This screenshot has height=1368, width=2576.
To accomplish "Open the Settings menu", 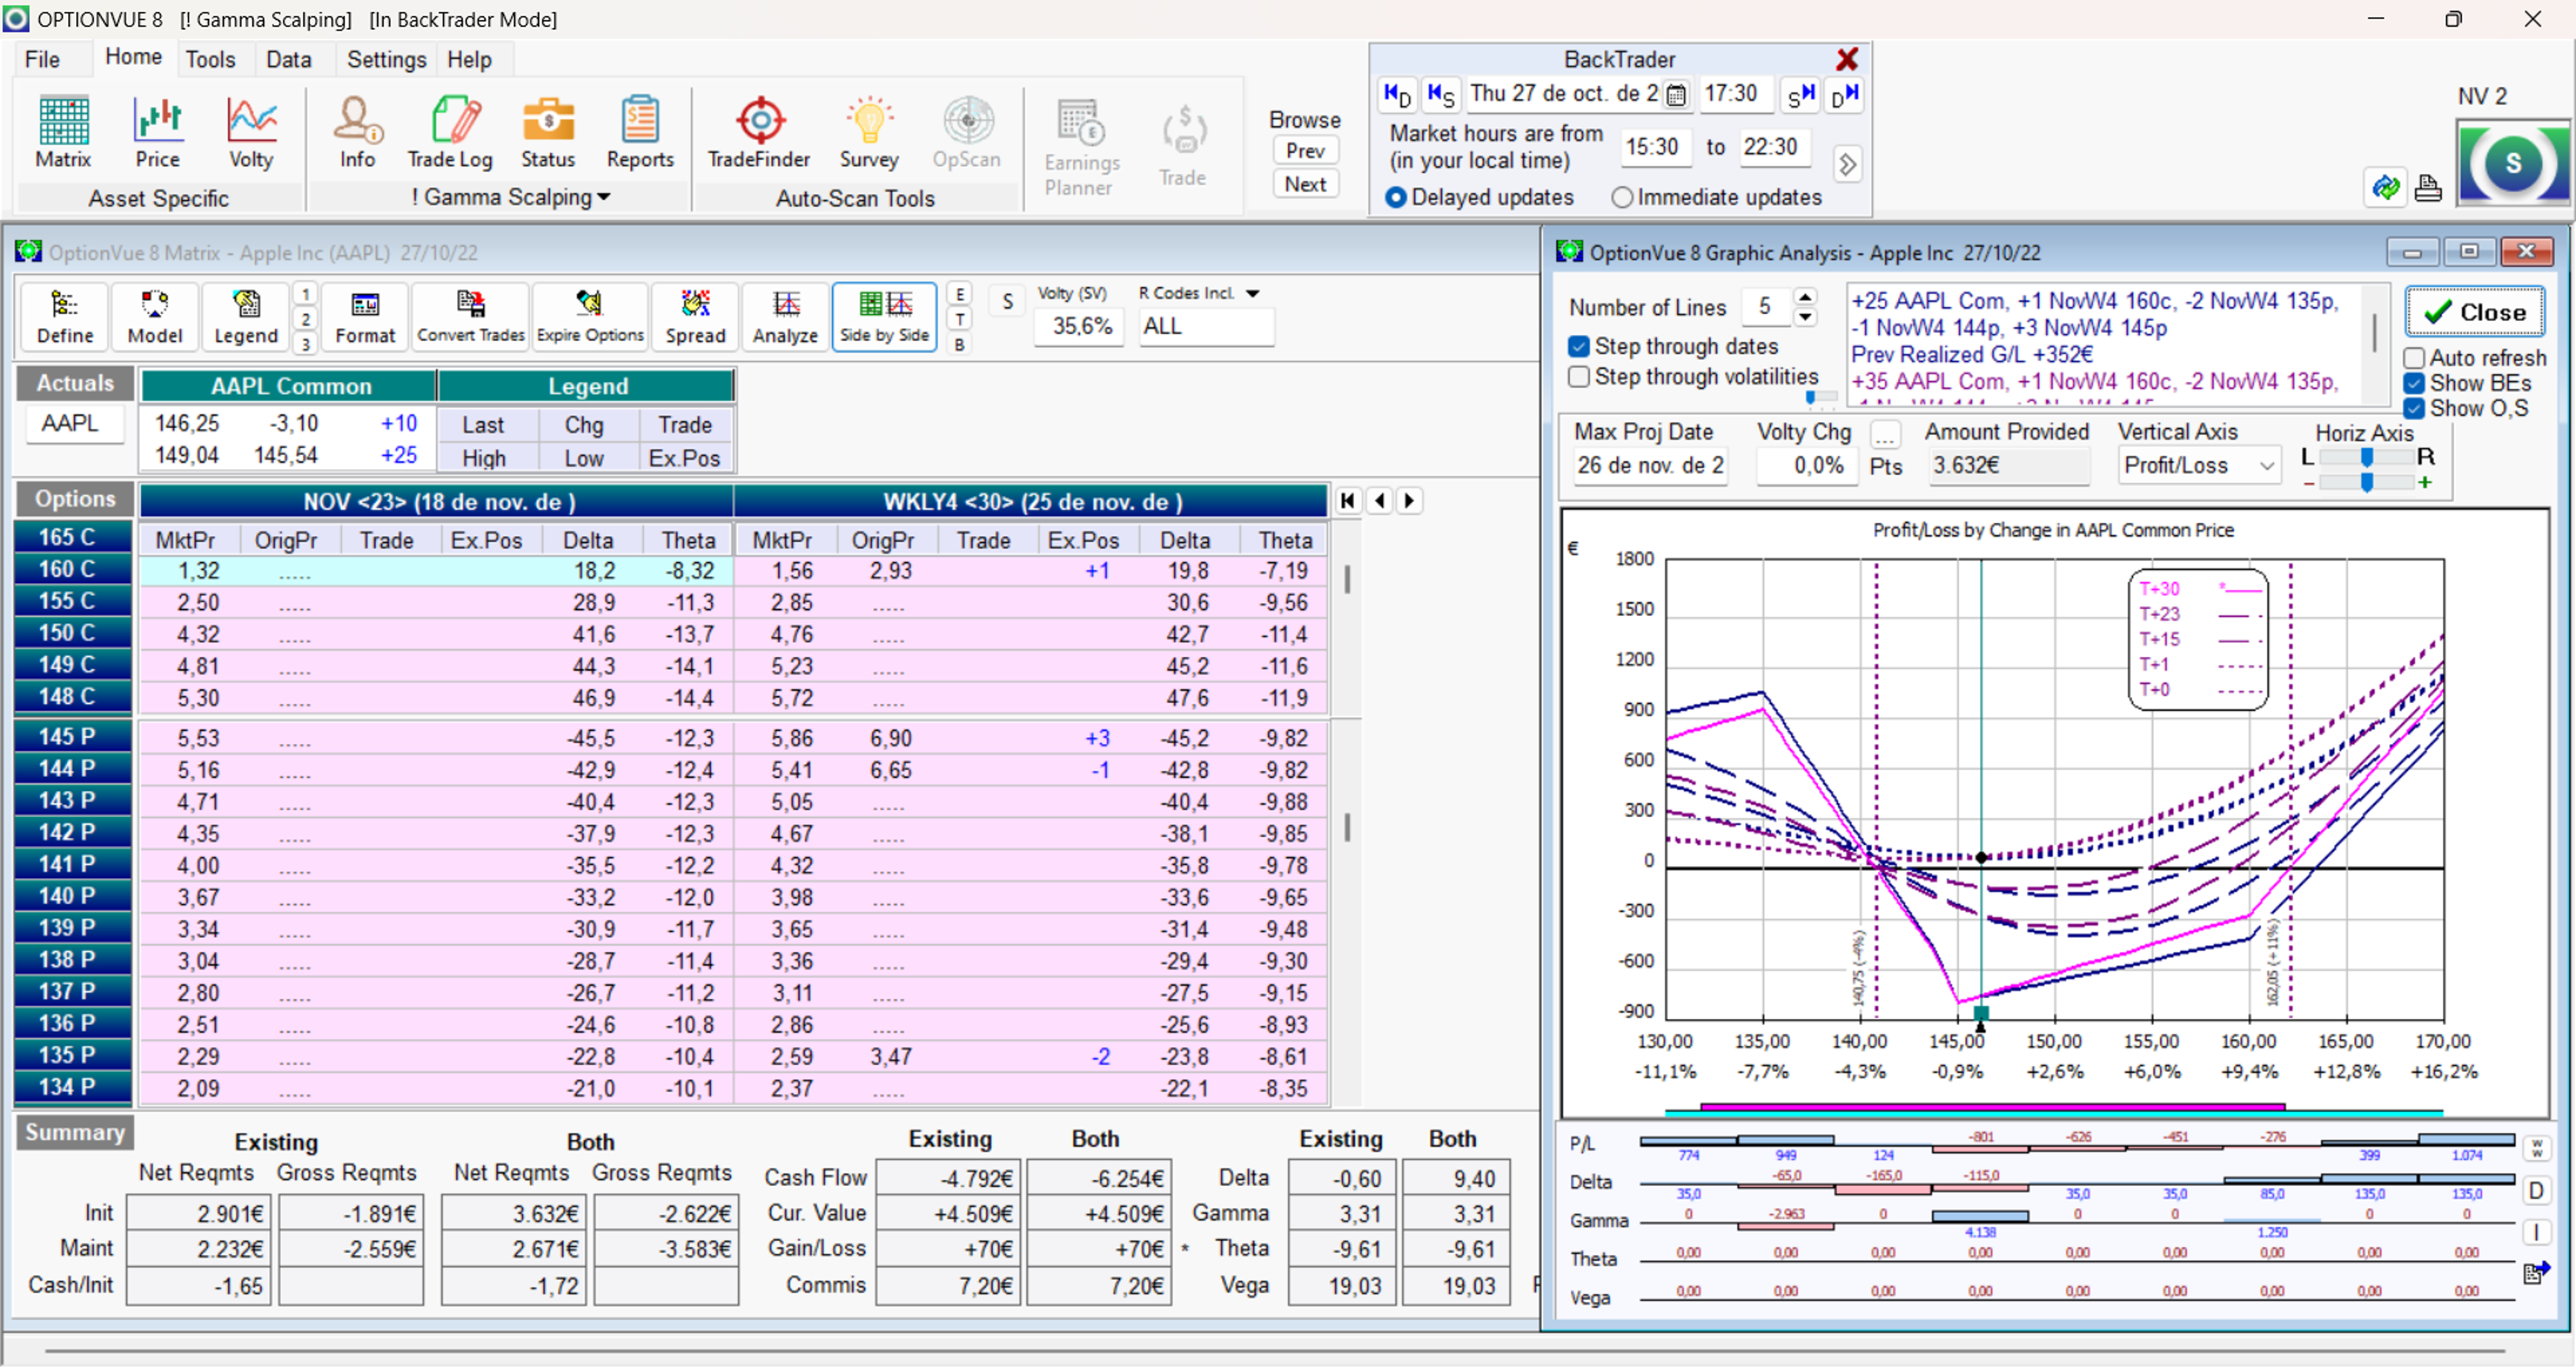I will pos(386,59).
